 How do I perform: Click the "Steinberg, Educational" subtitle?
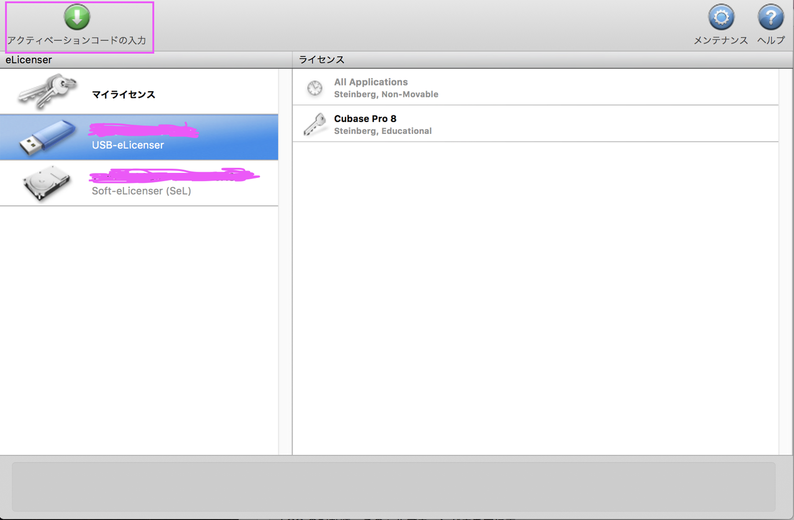pyautogui.click(x=383, y=131)
